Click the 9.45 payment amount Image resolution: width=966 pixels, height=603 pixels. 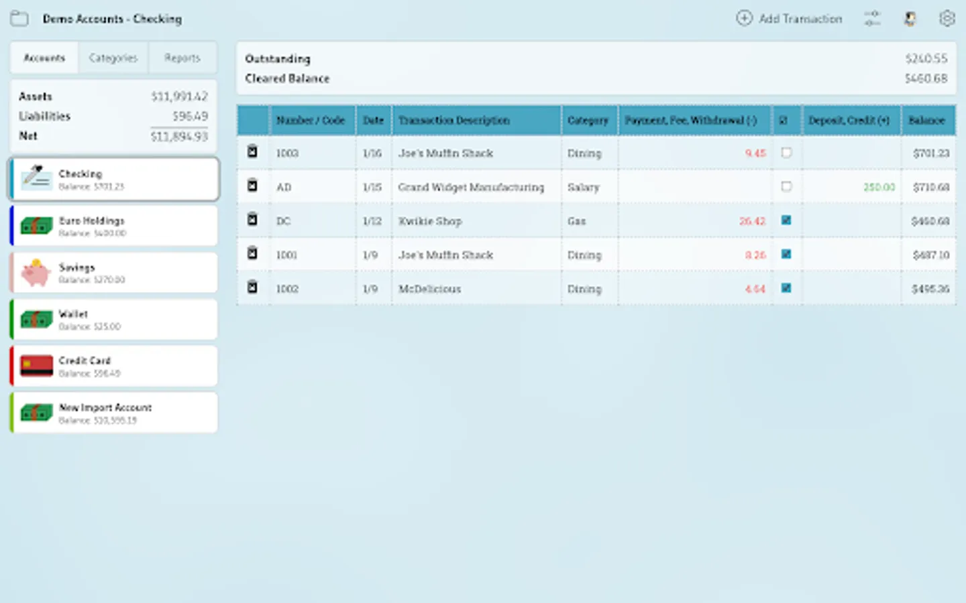pos(755,153)
